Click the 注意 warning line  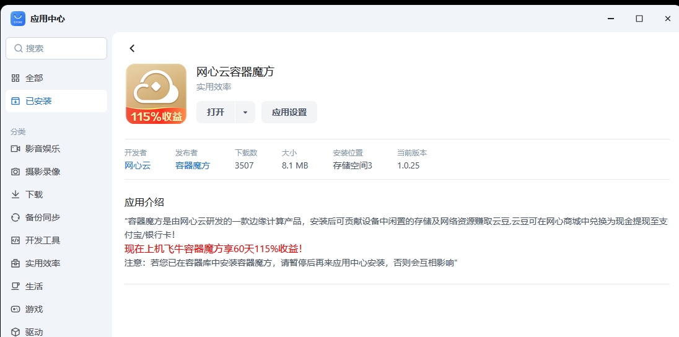tap(291, 263)
